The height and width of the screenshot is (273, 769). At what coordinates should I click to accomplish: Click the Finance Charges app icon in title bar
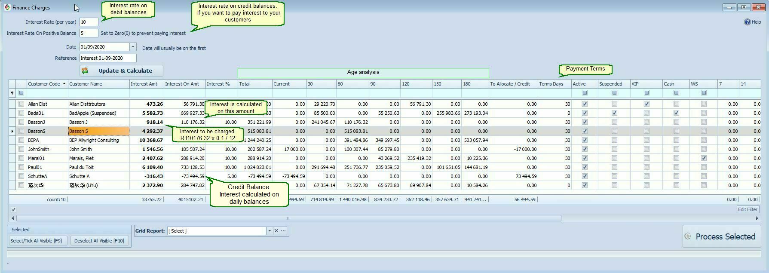point(7,8)
